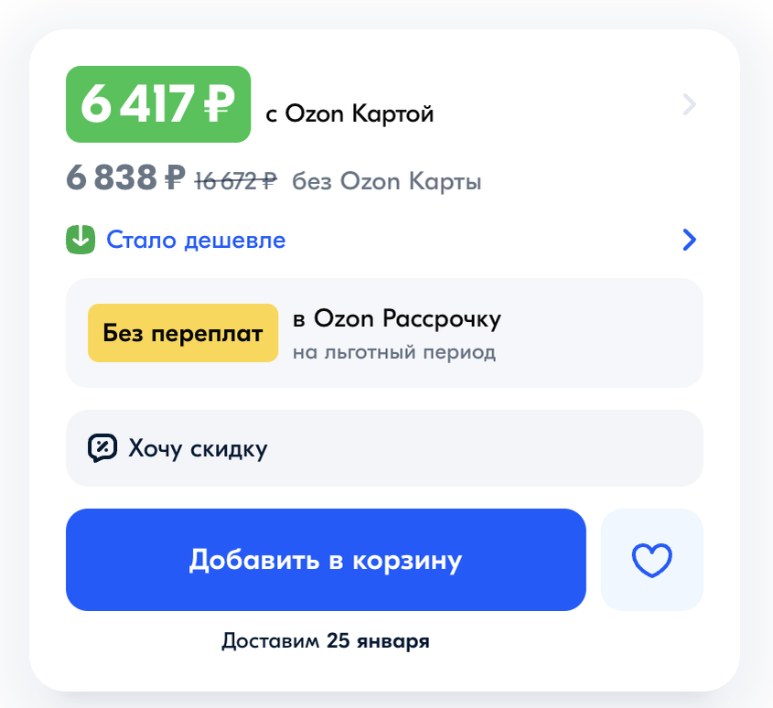Screen dimensions: 773x708
Task: Click the crossed-out 16 672 ₽ old price
Action: pyautogui.click(x=236, y=181)
